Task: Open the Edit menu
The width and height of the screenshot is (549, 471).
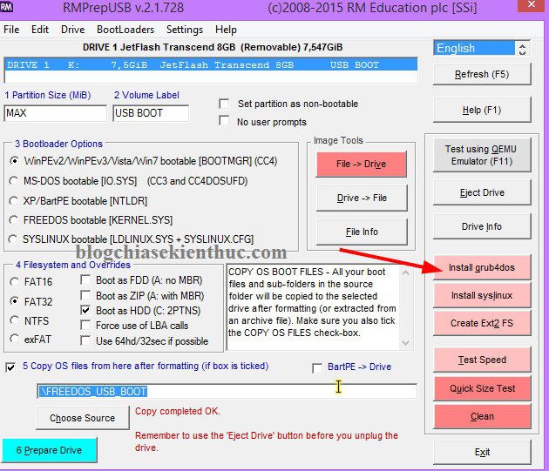Action: click(x=40, y=30)
